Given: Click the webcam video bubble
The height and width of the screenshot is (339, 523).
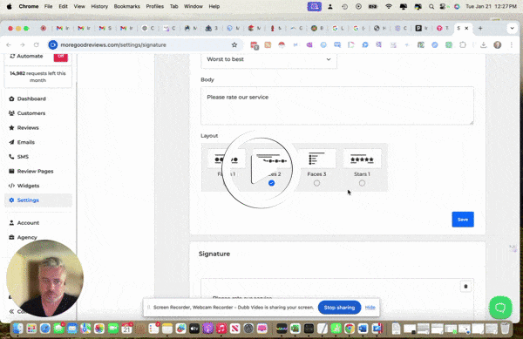Looking at the screenshot, I should [x=44, y=278].
